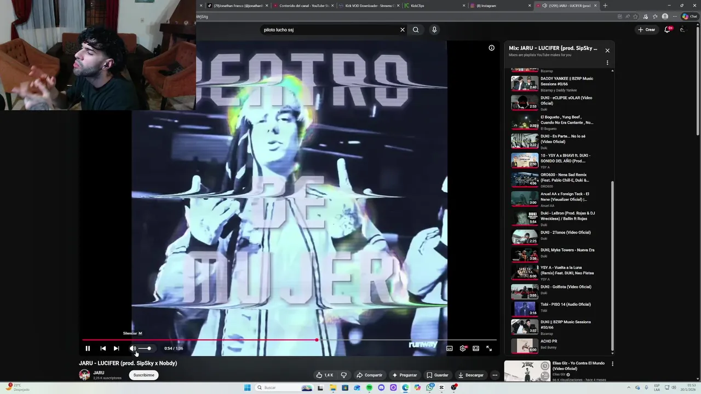Open Spotify from the taskbar

[369, 387]
